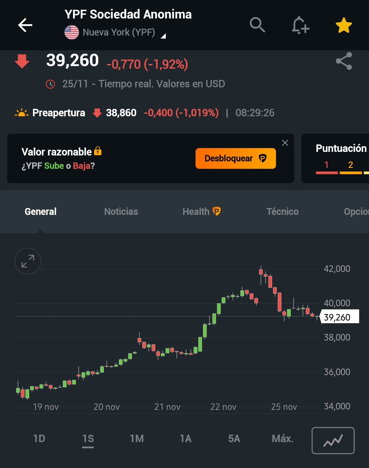The height and width of the screenshot is (468, 369).
Task: Tap the Puntuación score card
Action: [338, 158]
